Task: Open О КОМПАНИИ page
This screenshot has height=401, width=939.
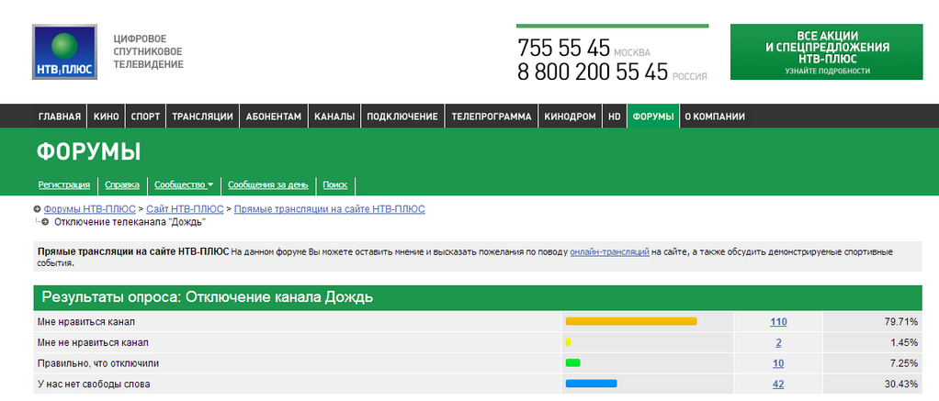Action: click(x=715, y=117)
